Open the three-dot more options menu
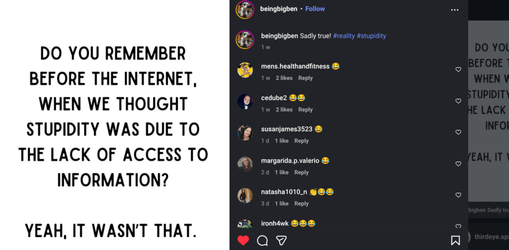 [454, 9]
